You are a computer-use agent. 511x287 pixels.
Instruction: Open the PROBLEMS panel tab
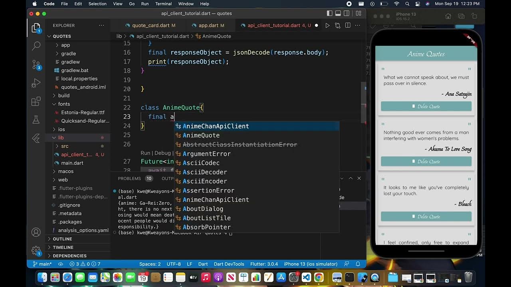point(129,179)
